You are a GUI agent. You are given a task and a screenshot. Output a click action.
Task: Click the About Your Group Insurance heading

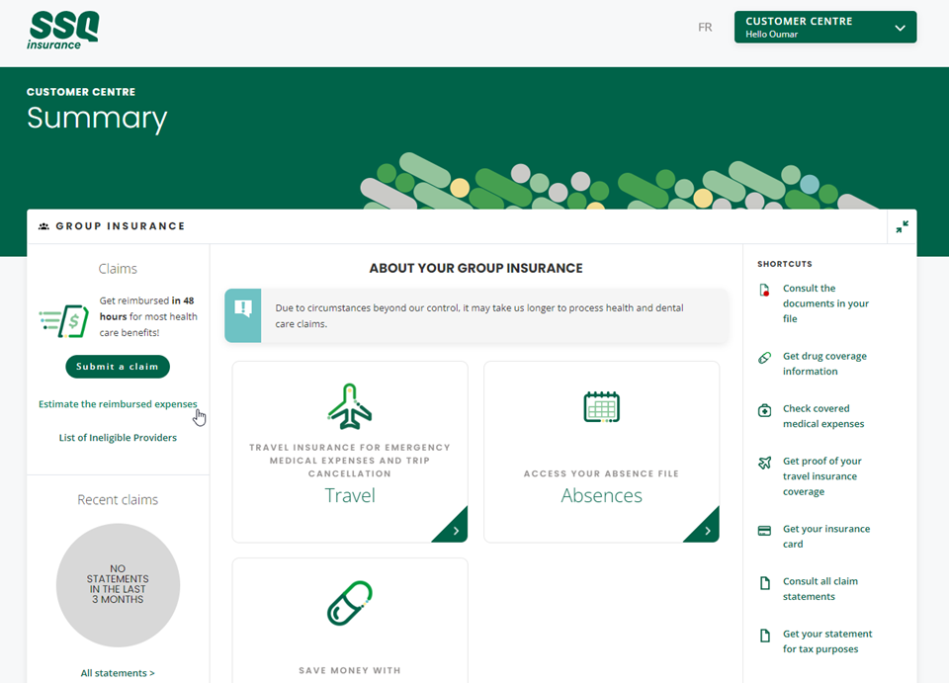click(x=476, y=268)
